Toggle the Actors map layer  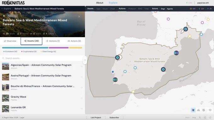155,8
